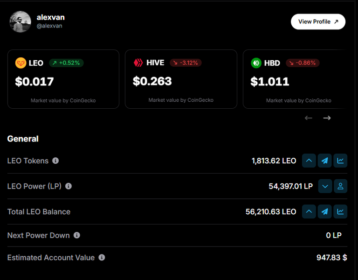Click the @alexvan handle
Screen dimensions: 358x280
click(x=49, y=26)
